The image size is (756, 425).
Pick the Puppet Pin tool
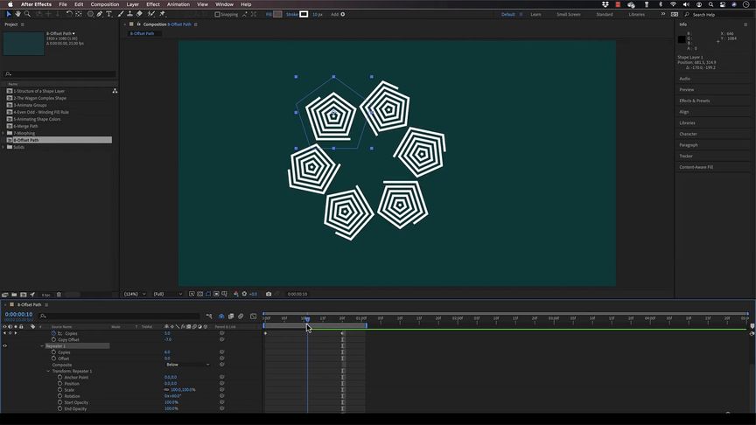(x=162, y=14)
